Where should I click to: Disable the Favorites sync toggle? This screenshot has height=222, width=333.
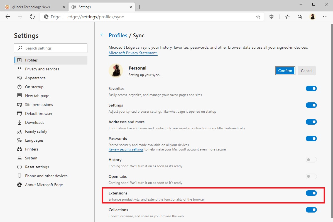311,88
